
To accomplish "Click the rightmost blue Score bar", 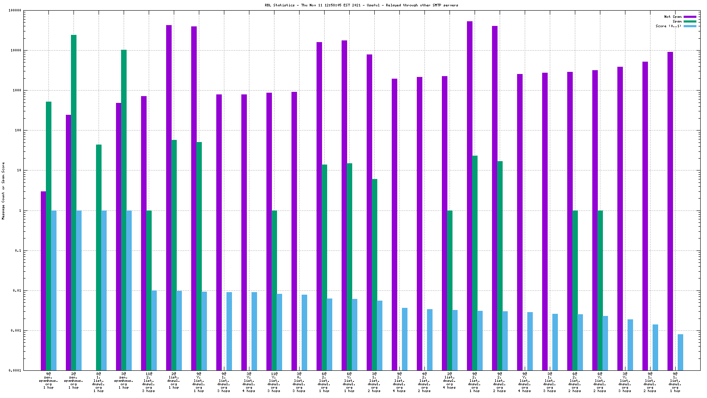I will 680,352.
